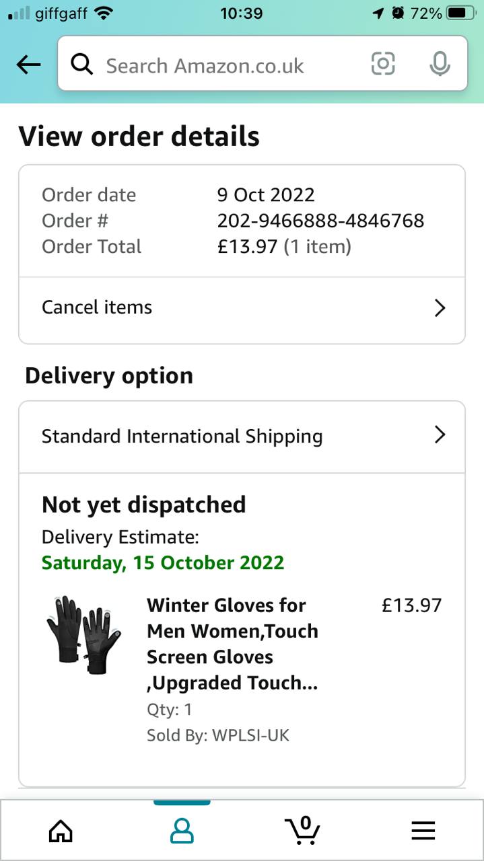Expand the Cancel items chevron
The width and height of the screenshot is (484, 861).
click(440, 308)
